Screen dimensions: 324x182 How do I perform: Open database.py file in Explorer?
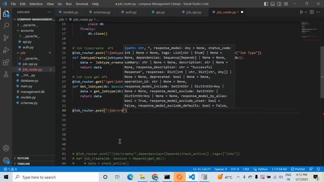pos(29,81)
